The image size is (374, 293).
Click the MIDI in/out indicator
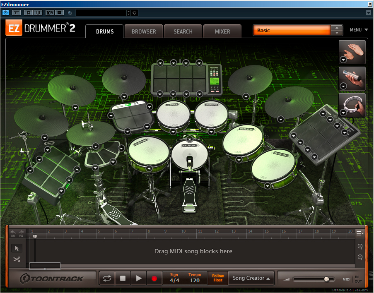pyautogui.click(x=353, y=279)
